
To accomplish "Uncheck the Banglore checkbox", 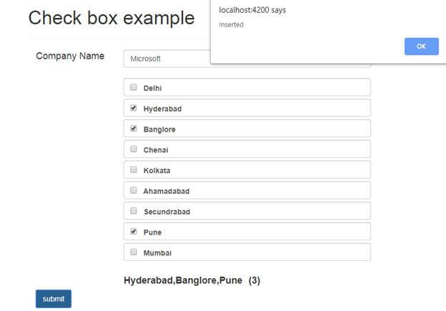I will 134,128.
